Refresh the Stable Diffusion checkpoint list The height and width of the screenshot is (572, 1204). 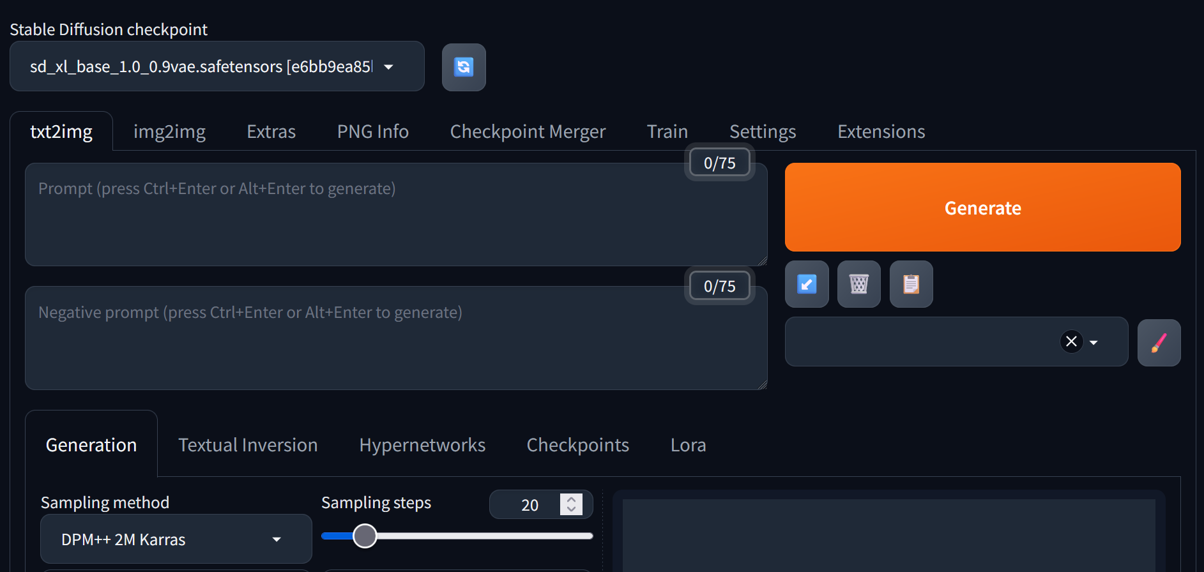coord(464,67)
